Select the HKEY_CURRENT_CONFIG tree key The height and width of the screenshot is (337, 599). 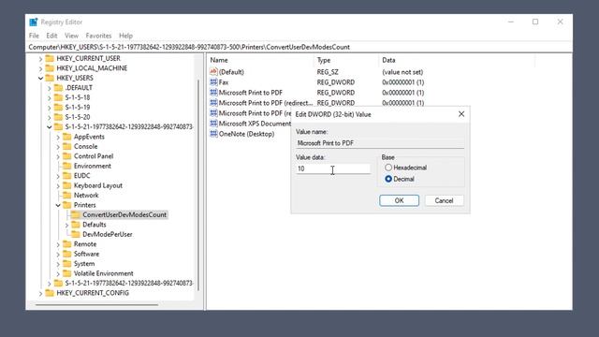pos(93,293)
